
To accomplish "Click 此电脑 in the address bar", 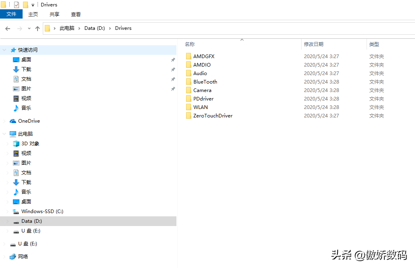I will [67, 28].
